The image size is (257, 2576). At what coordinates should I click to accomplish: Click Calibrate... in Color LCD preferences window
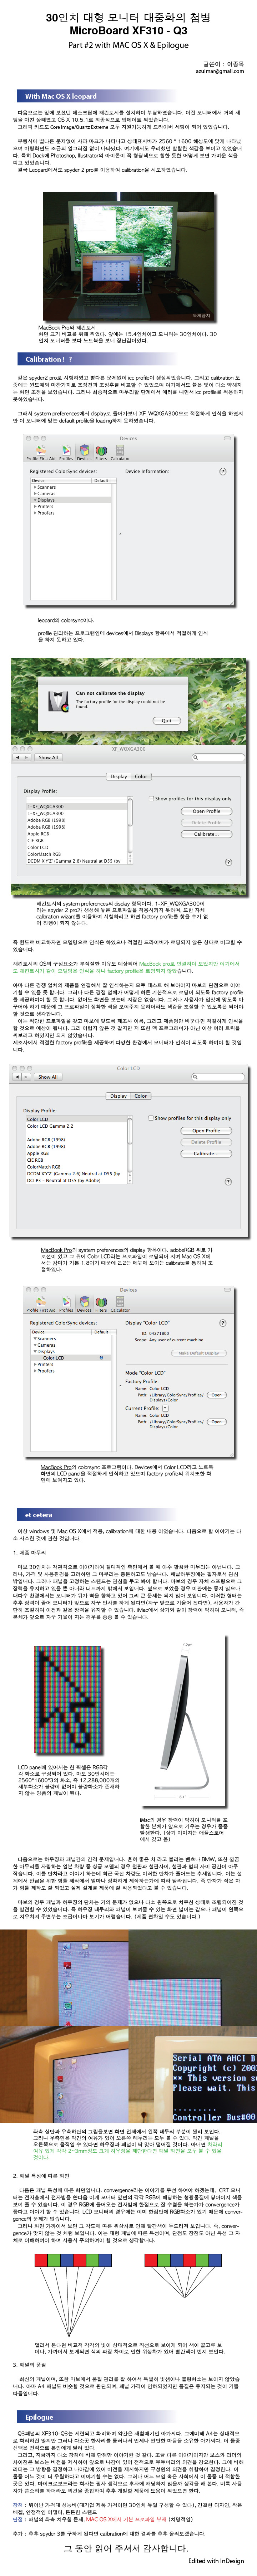pos(206,1153)
